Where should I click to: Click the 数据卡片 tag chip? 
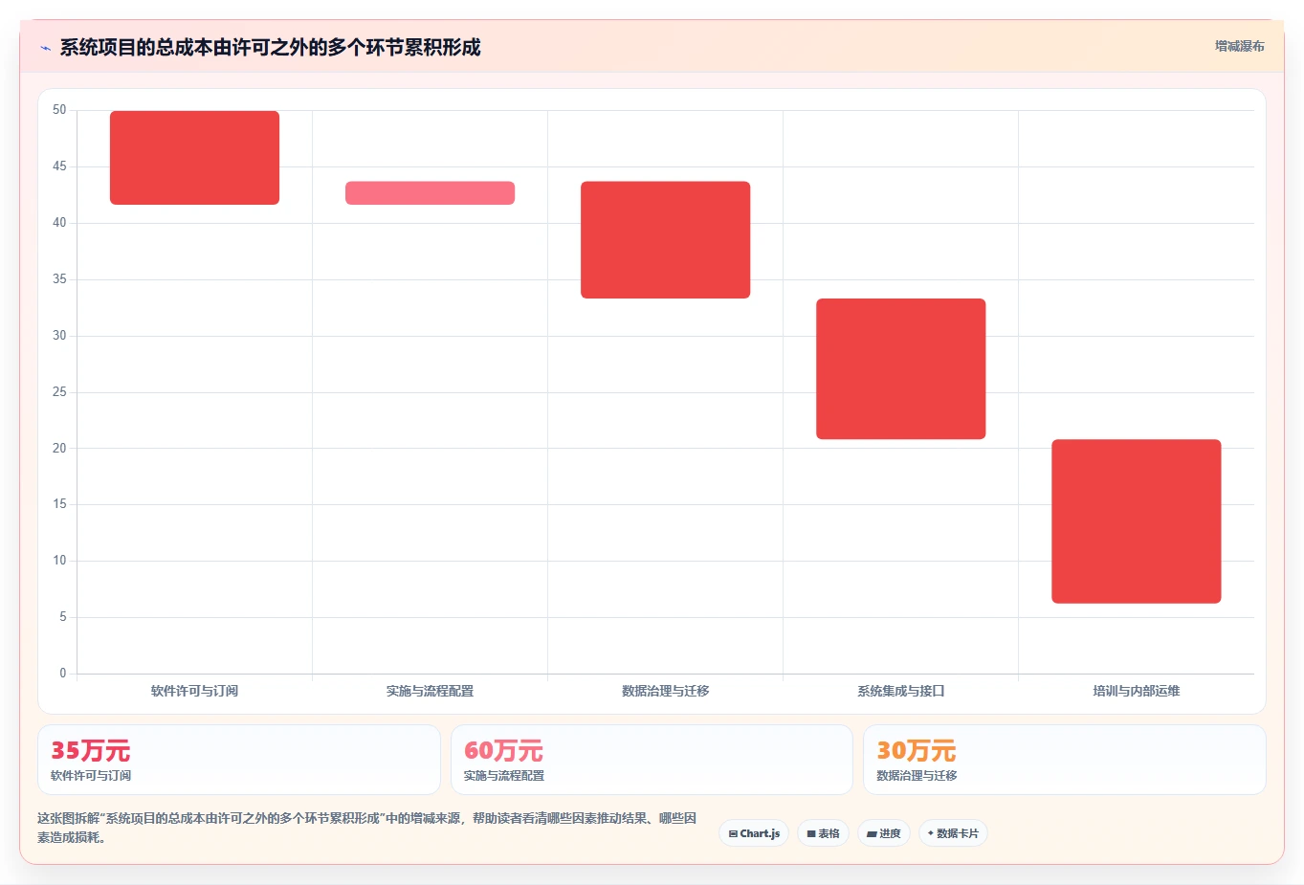click(953, 833)
